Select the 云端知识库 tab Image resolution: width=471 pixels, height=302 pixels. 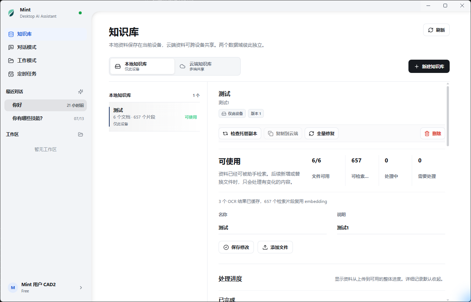click(207, 66)
